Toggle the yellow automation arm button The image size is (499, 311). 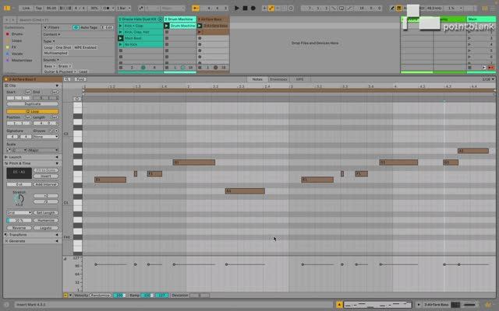click(x=271, y=9)
